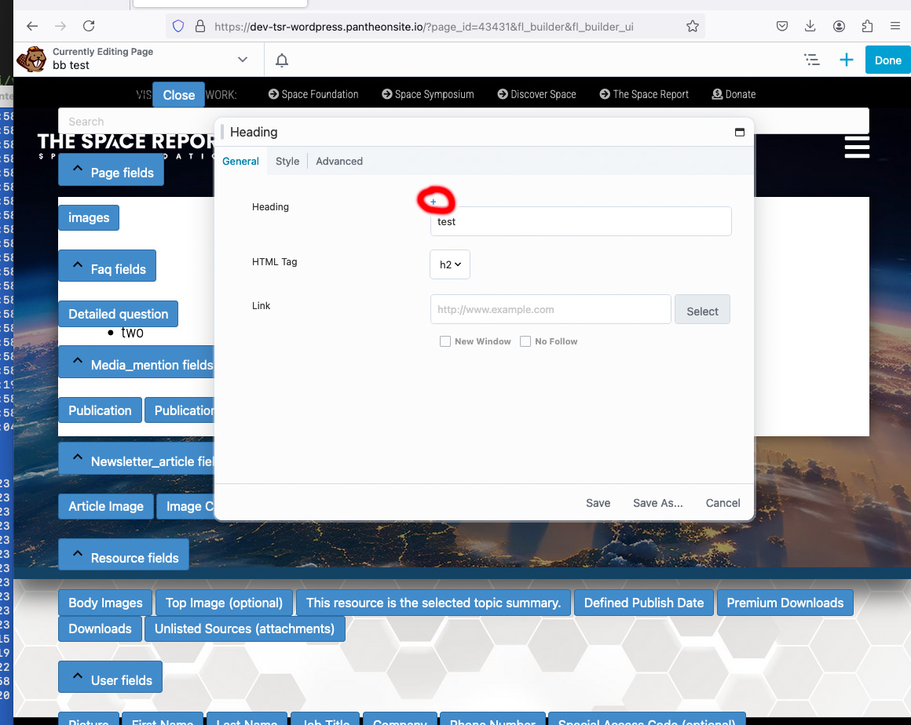Viewport: 911px width, 725px height.
Task: Click the blue Close button
Action: tap(178, 95)
